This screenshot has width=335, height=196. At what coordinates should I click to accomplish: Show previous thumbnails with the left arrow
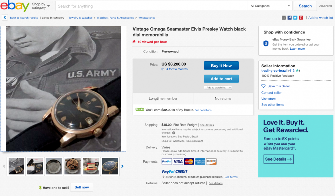click(x=4, y=166)
